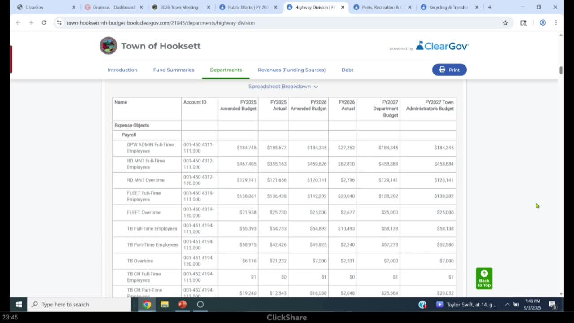Click the help question mark tray icon

click(422, 305)
